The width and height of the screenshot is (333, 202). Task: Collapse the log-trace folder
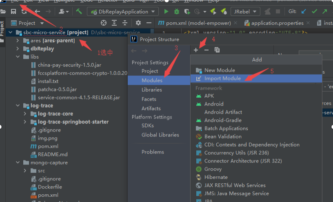[x=18, y=105]
